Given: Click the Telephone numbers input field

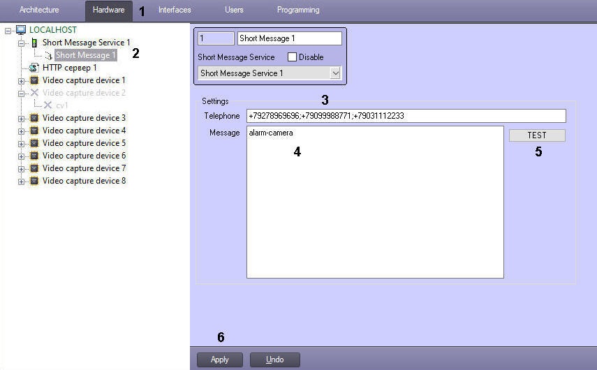Looking at the screenshot, I should (x=406, y=116).
